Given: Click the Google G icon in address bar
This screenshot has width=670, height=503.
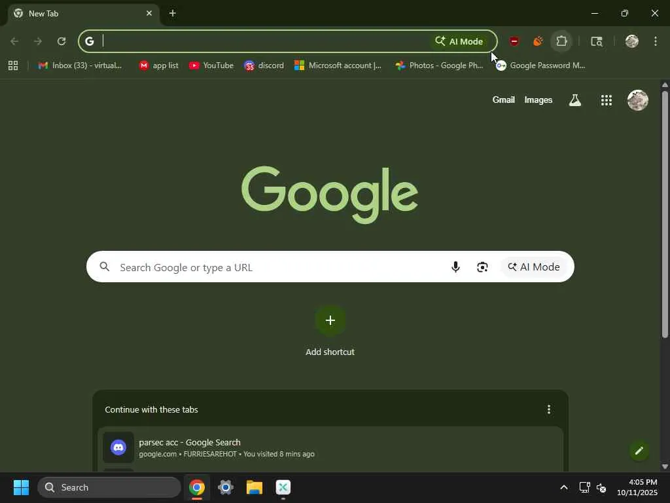Looking at the screenshot, I should [89, 41].
